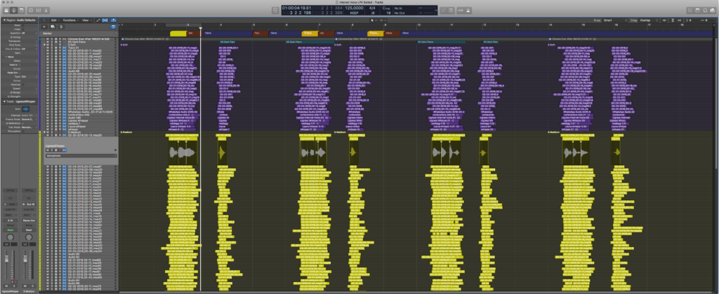719x294 pixels.
Task: Open the Functions menu in Tracks area
Action: (70, 20)
